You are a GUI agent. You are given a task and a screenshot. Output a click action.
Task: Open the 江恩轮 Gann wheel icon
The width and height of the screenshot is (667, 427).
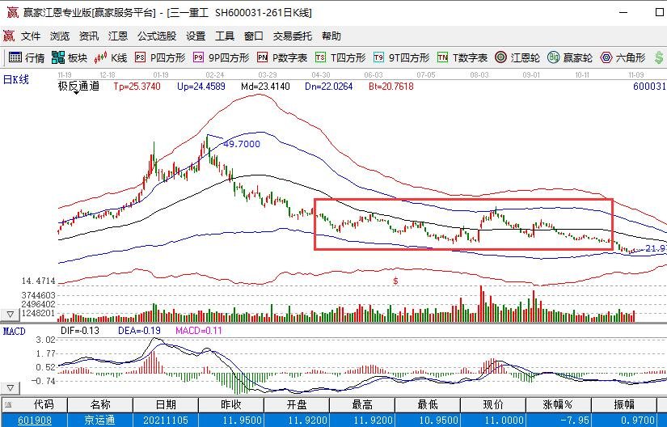(x=501, y=57)
